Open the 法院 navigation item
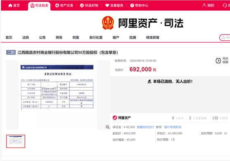This screenshot has width=230, height=161. coord(26,37)
